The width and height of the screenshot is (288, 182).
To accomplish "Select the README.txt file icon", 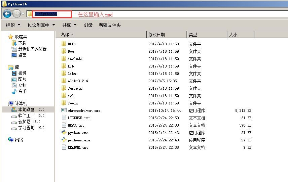I will [64, 147].
